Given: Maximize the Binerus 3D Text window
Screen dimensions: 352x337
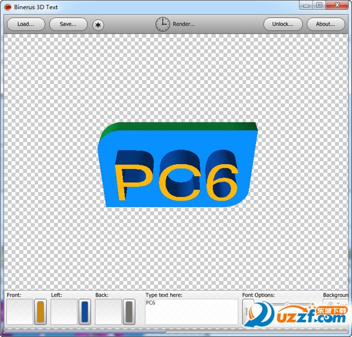Looking at the screenshot, I should pos(319,5).
